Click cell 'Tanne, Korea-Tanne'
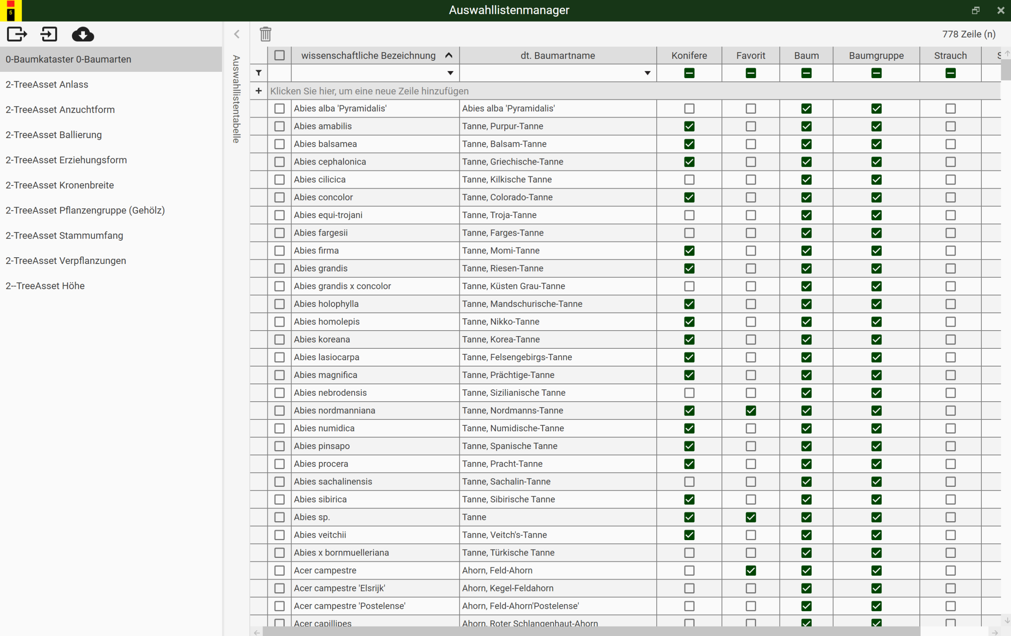The height and width of the screenshot is (636, 1011). click(x=558, y=339)
